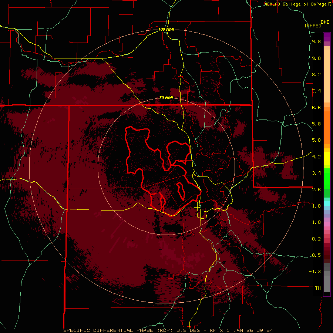The width and height of the screenshot is (333, 333).
Task: Click the TH threshold label
Action: pos(318,288)
